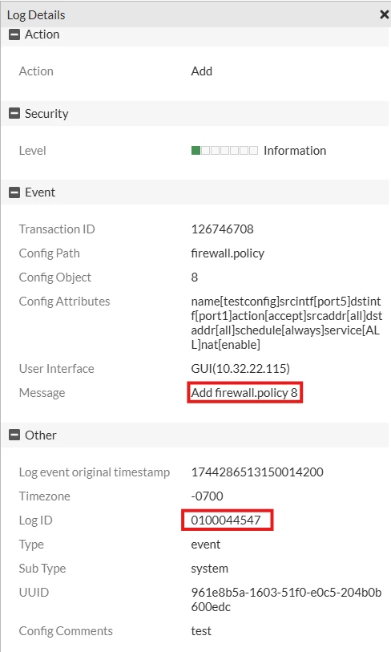The width and height of the screenshot is (391, 652).
Task: Click the 'Sub Type' field label
Action: (42, 569)
